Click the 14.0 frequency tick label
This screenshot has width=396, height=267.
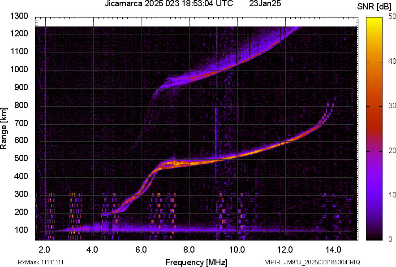coord(333,250)
